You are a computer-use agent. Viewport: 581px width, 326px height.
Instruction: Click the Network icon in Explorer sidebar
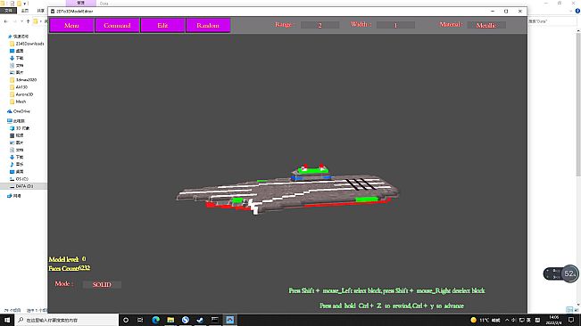[9, 196]
